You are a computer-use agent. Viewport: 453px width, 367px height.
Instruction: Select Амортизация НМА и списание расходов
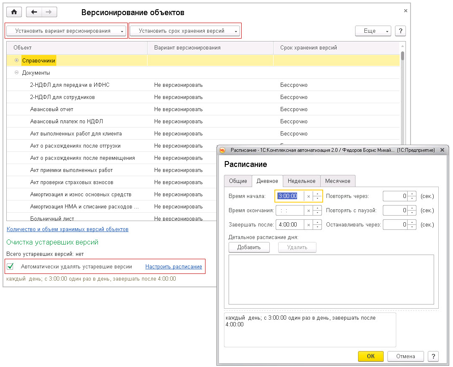(x=111, y=206)
